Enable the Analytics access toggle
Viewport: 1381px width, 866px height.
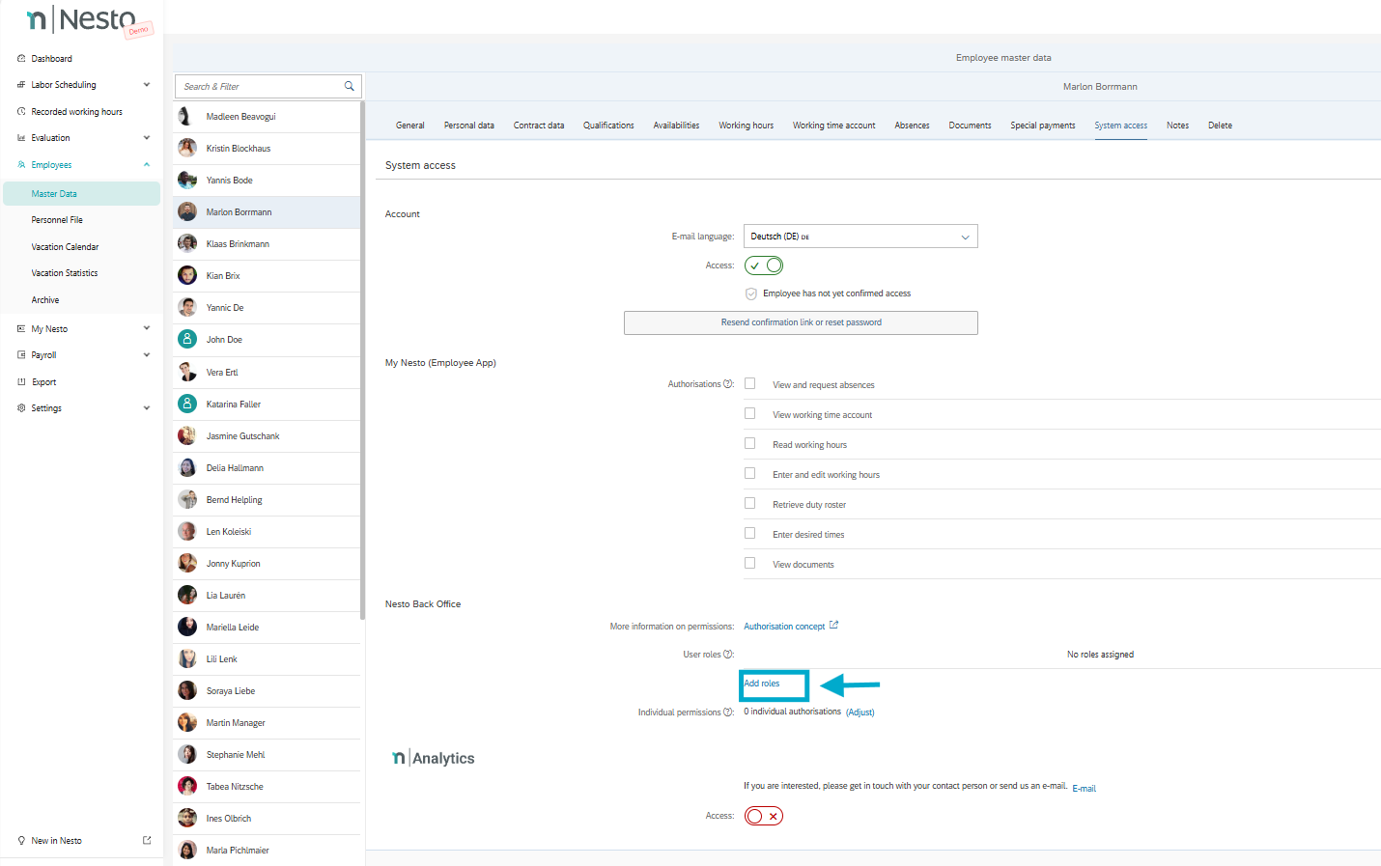(764, 817)
